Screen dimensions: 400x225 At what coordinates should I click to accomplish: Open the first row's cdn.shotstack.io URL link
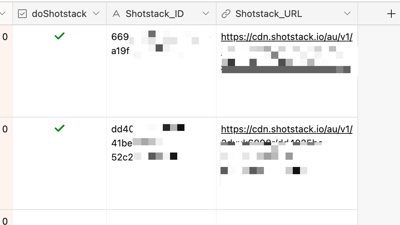(x=287, y=37)
